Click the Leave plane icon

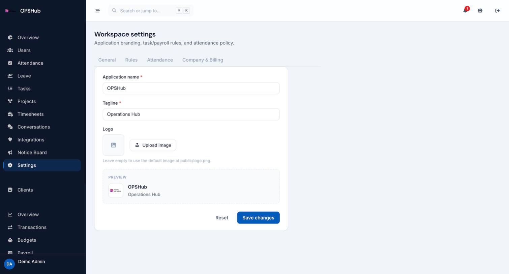click(10, 76)
